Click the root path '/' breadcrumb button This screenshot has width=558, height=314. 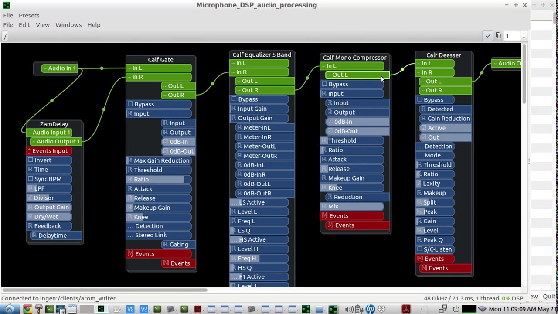coord(5,36)
